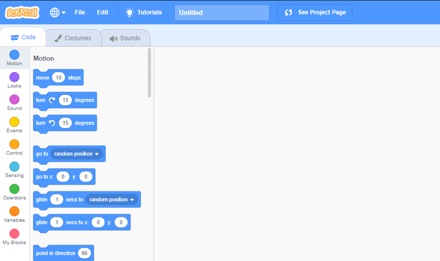Screen dimensions: 440x261
Task: Select the Looks category circle
Action: tap(14, 77)
